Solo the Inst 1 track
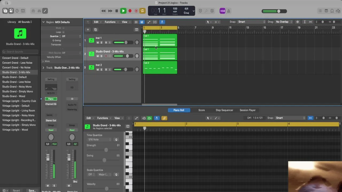Screen dimensions: 342x192 pyautogui.click(x=101, y=43)
